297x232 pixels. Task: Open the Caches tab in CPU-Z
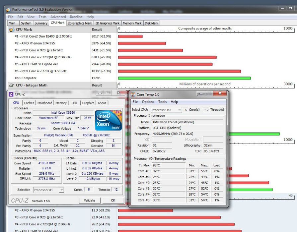[x=29, y=103]
